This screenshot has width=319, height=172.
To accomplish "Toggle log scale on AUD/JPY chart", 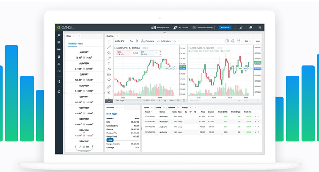I will pyautogui.click(x=165, y=100).
